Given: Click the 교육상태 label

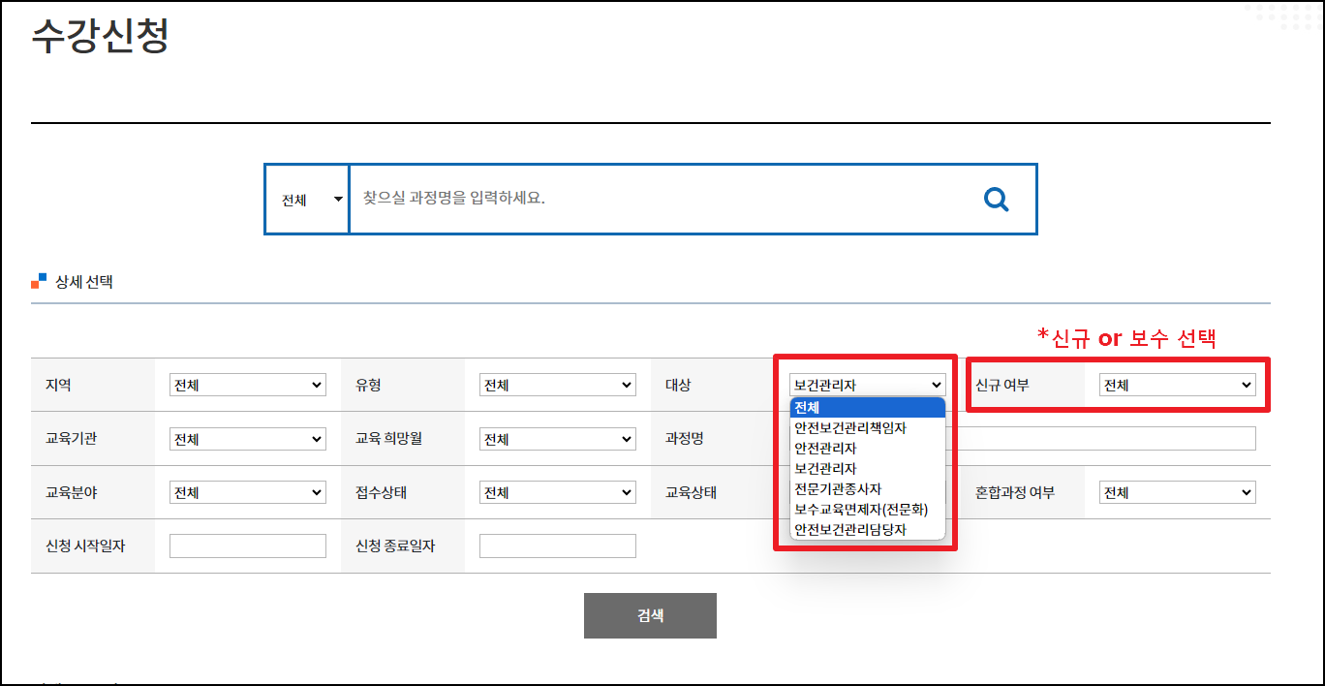Looking at the screenshot, I should pos(691,492).
